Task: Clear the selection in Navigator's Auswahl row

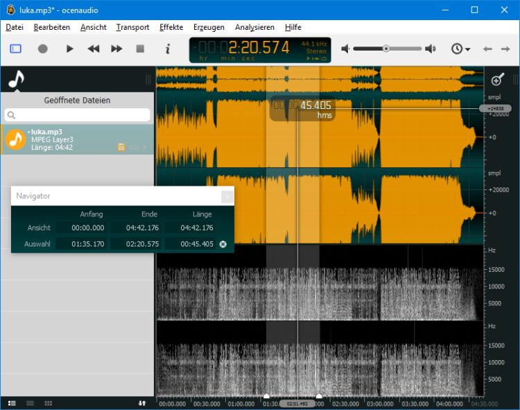Action: pyautogui.click(x=223, y=244)
